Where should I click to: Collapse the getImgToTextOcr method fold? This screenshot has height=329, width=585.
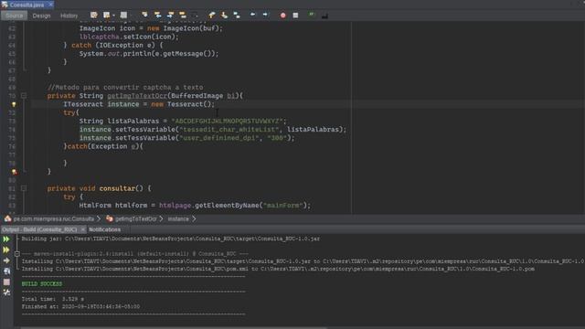pos(24,95)
